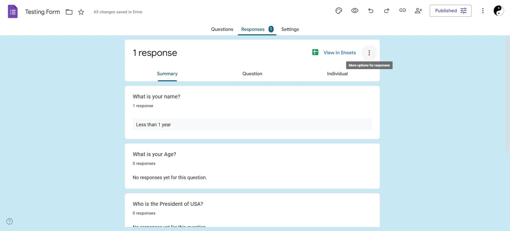510x231 pixels.
Task: Open the customize theme palette icon
Action: pyautogui.click(x=339, y=11)
